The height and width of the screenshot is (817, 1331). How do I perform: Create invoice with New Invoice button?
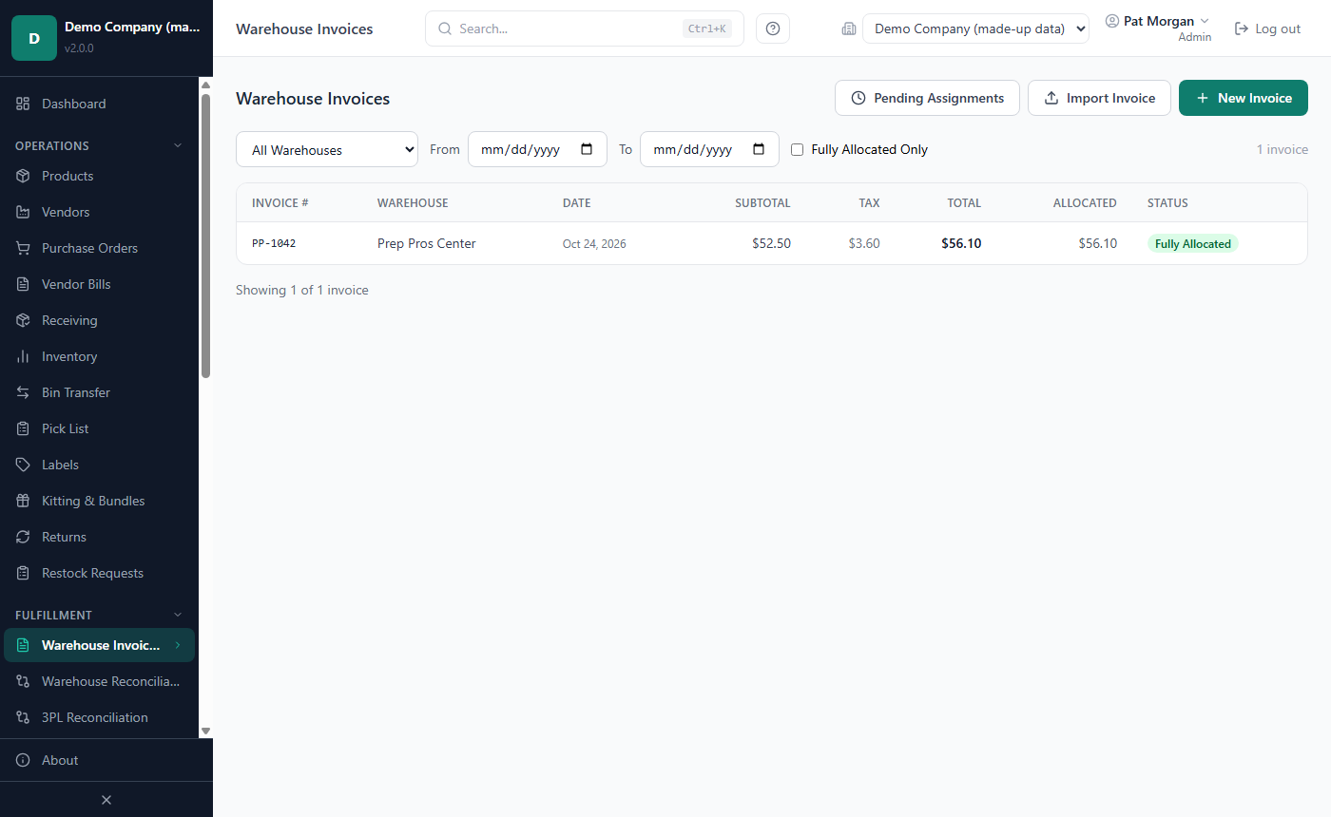pyautogui.click(x=1244, y=98)
